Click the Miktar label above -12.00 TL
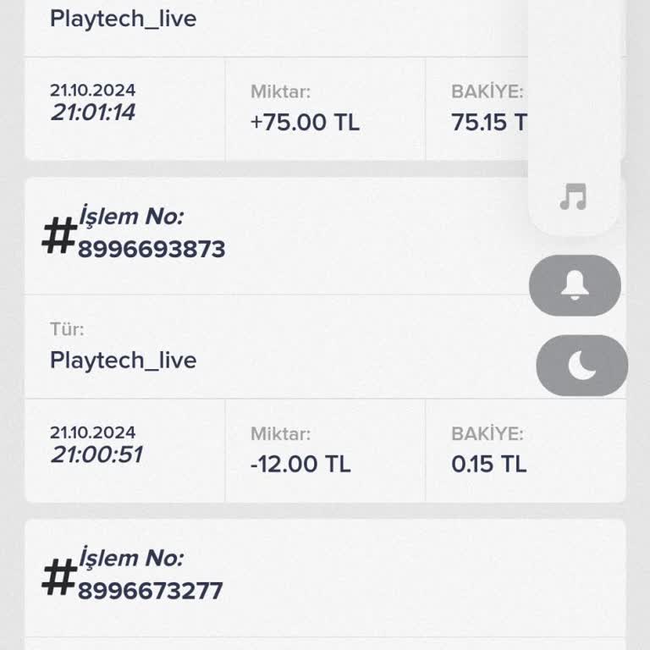 click(280, 434)
